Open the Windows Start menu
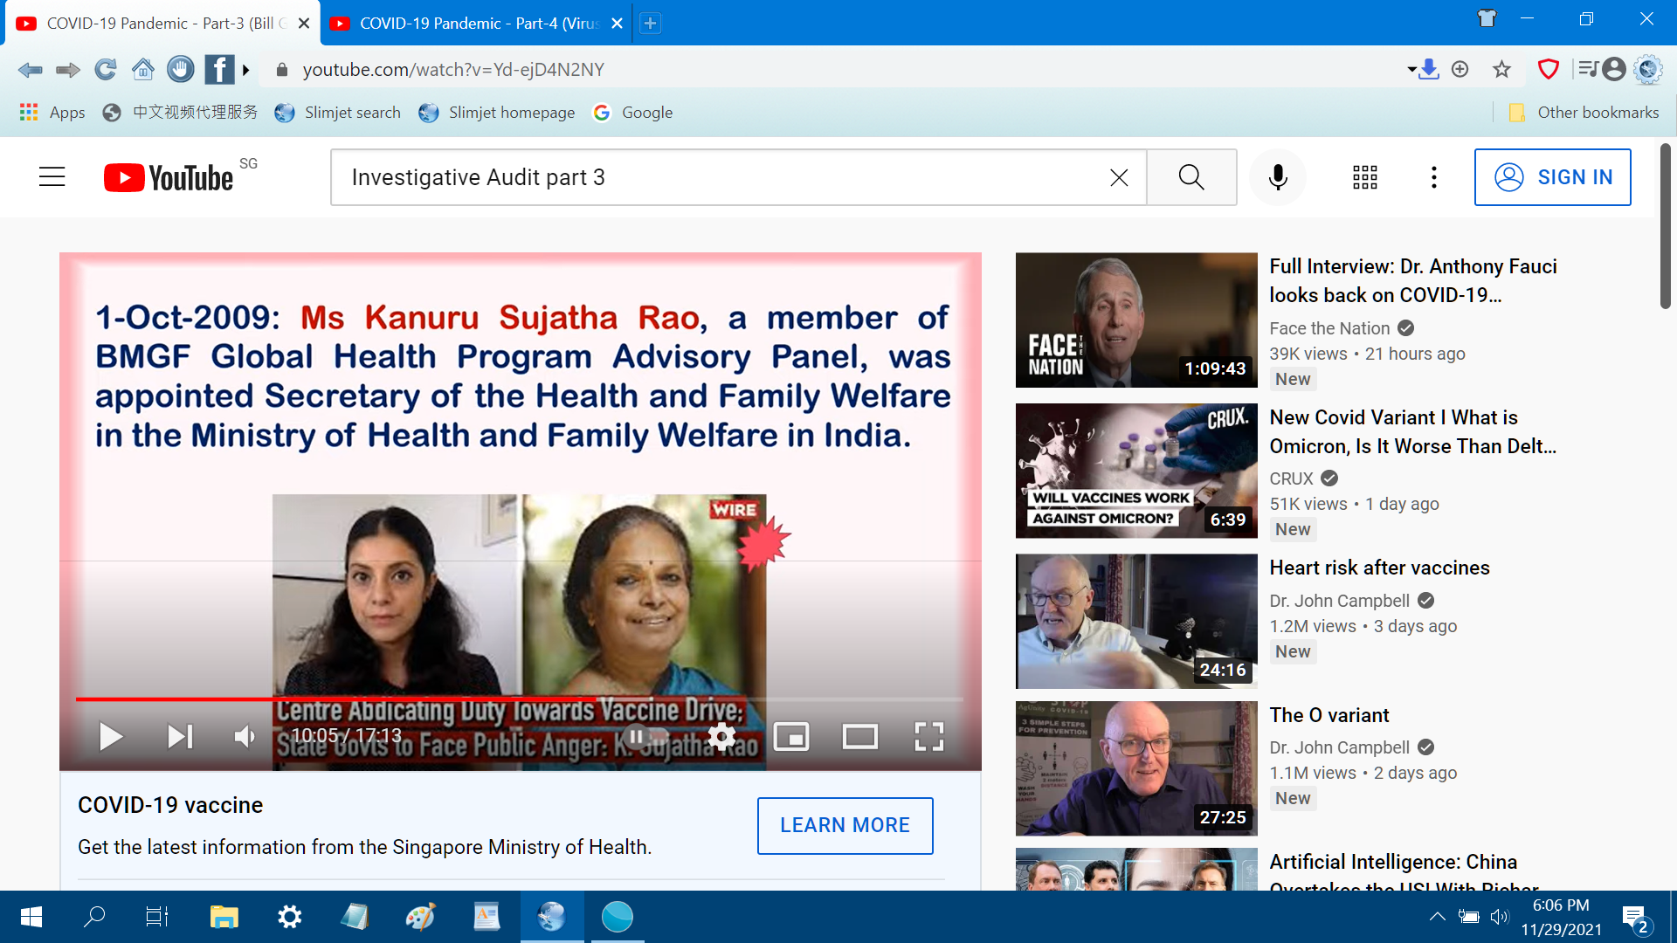Viewport: 1677px width, 943px height. click(x=31, y=917)
